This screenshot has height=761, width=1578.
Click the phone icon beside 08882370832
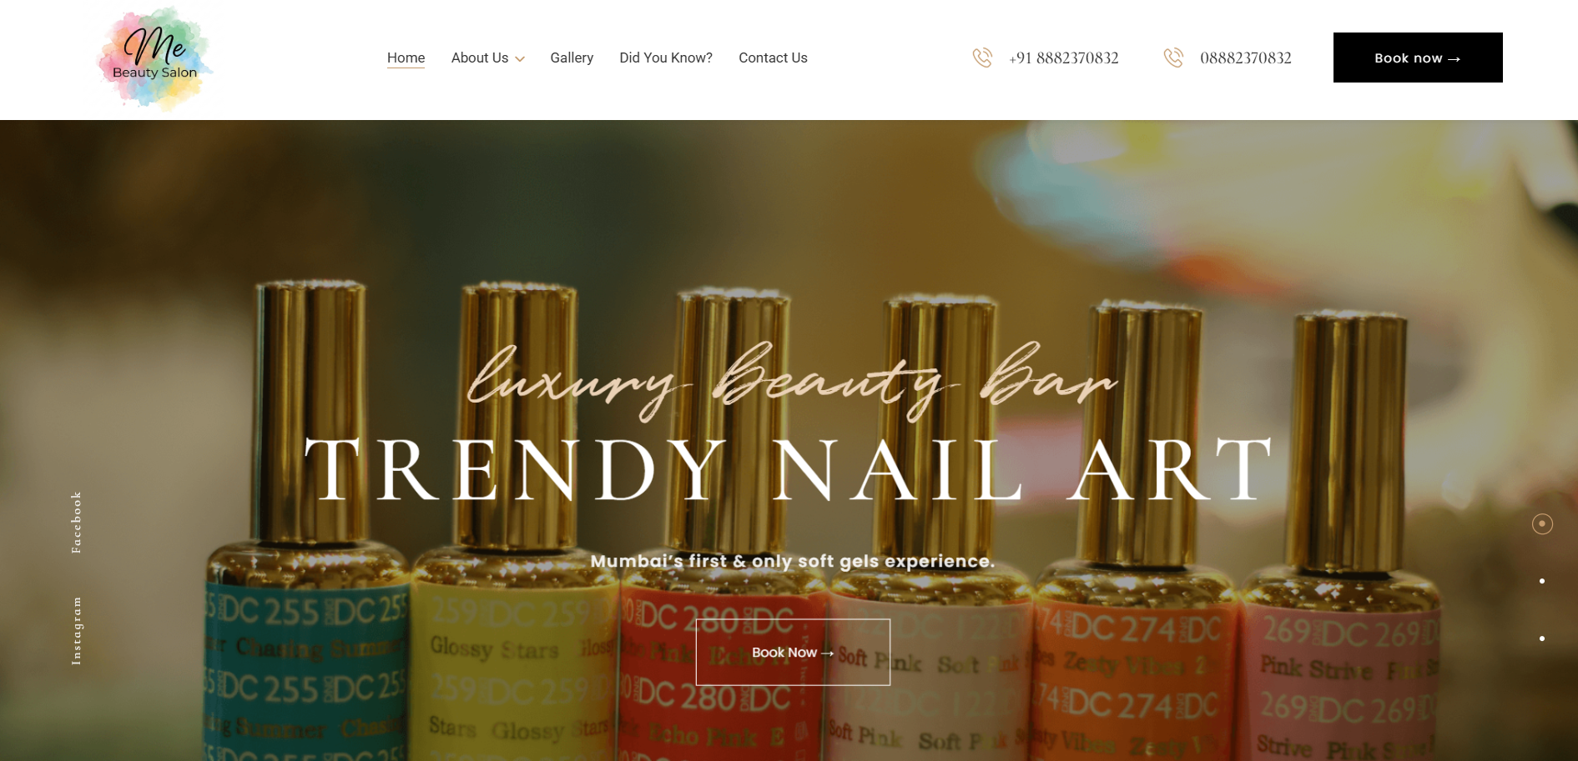point(1173,58)
